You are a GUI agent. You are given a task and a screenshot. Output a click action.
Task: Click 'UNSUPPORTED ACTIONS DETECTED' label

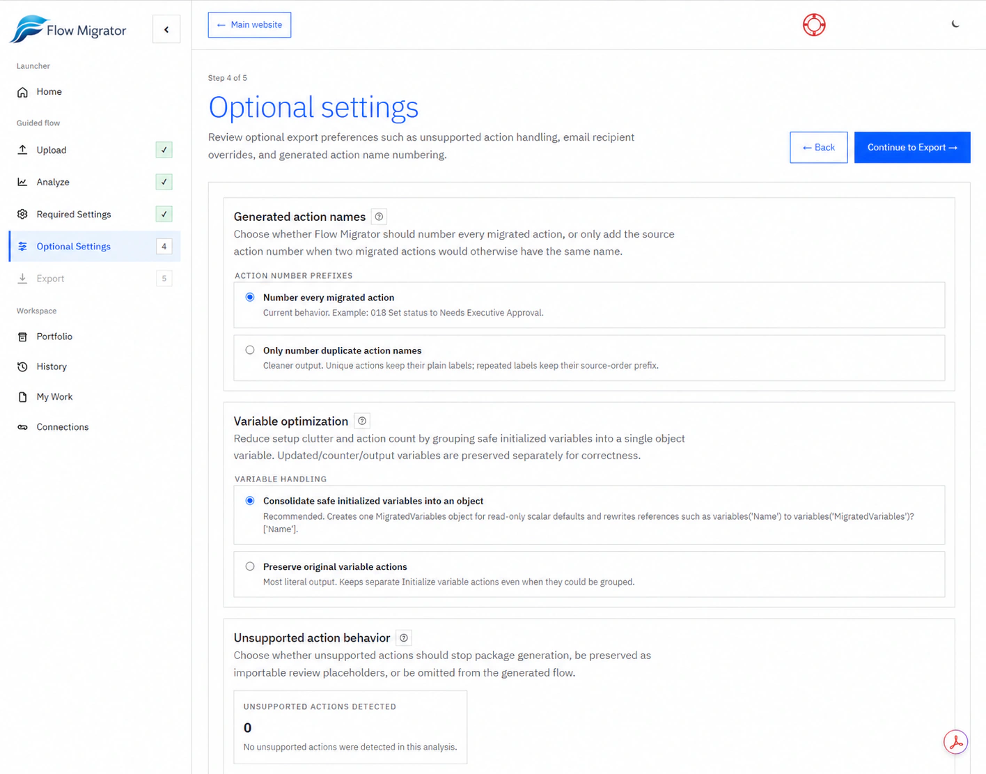coord(320,706)
